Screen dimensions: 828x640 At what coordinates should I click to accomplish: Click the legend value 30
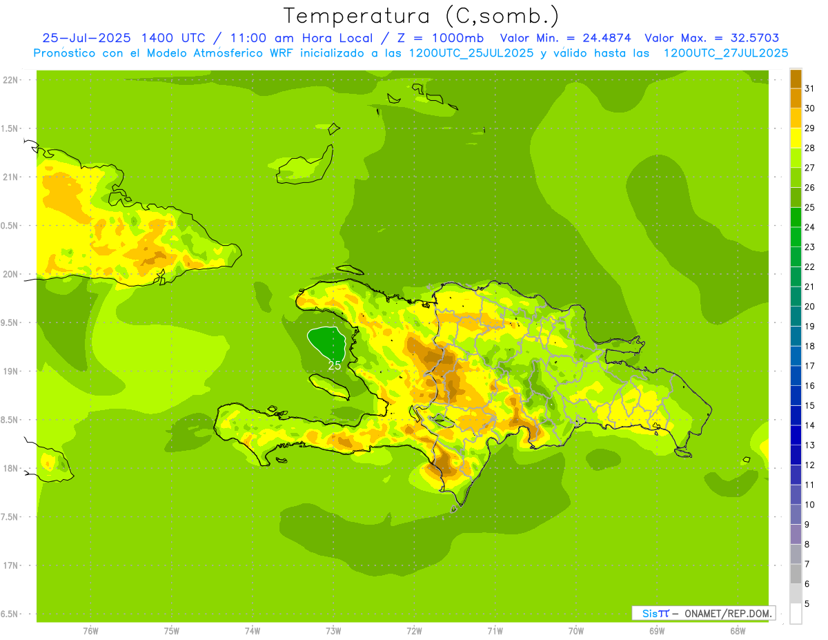pyautogui.click(x=810, y=108)
